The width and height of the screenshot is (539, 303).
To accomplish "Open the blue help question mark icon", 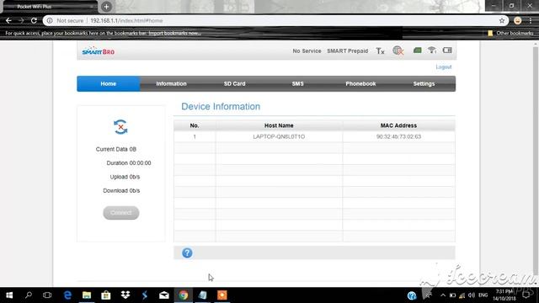I will [187, 252].
